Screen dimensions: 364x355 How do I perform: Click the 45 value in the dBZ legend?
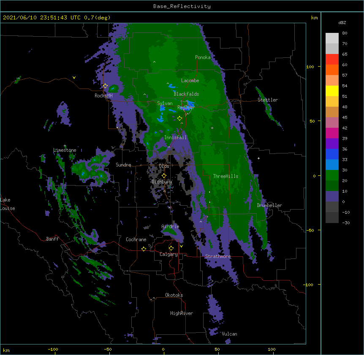pyautogui.click(x=345, y=118)
